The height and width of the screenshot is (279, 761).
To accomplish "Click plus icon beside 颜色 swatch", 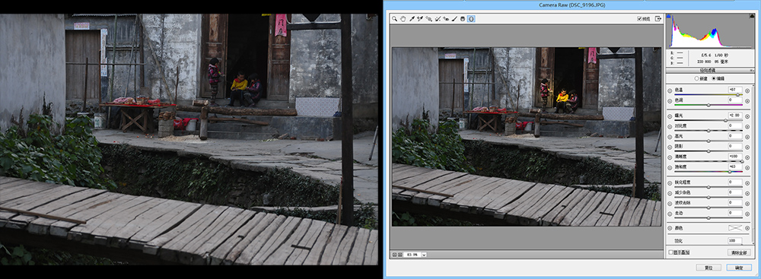I will click(747, 228).
